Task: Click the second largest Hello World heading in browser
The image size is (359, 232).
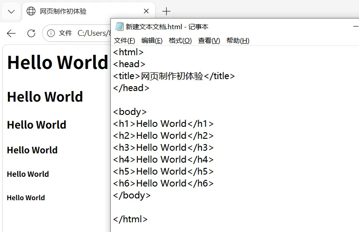Action: pos(45,97)
